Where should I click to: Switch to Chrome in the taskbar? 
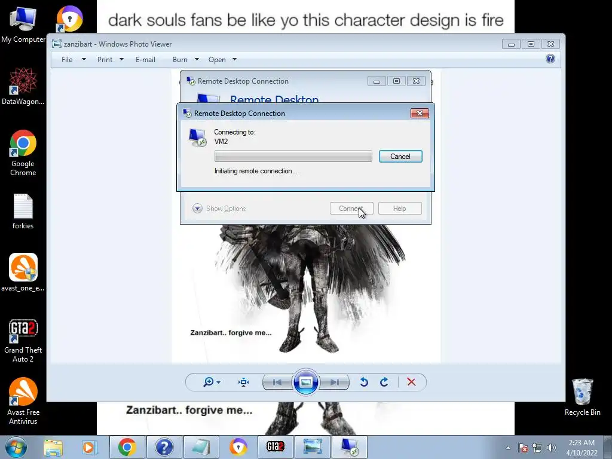pos(127,447)
